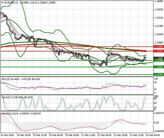Select the 1.23900 price scale value

(159, 43)
